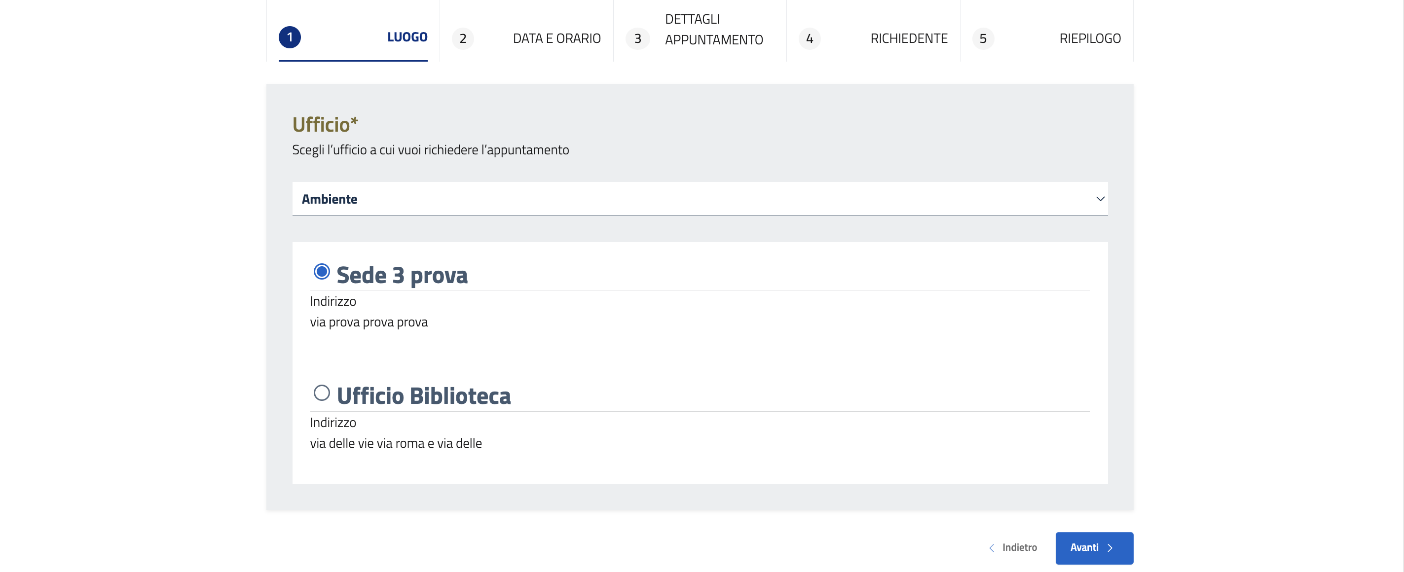This screenshot has width=1404, height=572.
Task: Select the Sede 3 prova radio button
Action: [x=322, y=271]
